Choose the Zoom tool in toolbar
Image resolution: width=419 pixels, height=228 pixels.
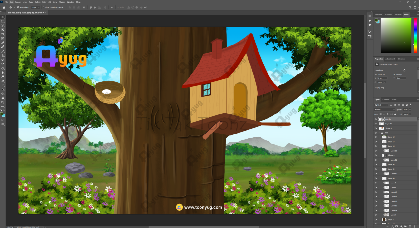(x=3, y=102)
